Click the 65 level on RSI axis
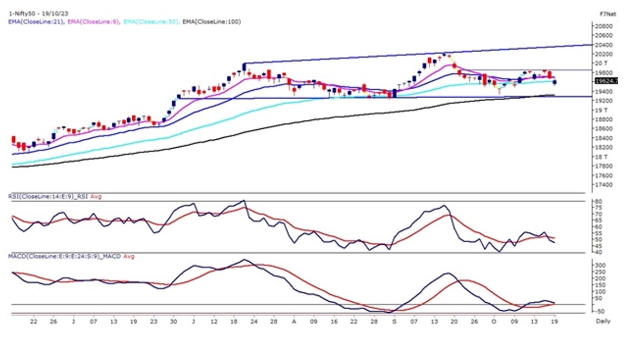 (x=599, y=221)
